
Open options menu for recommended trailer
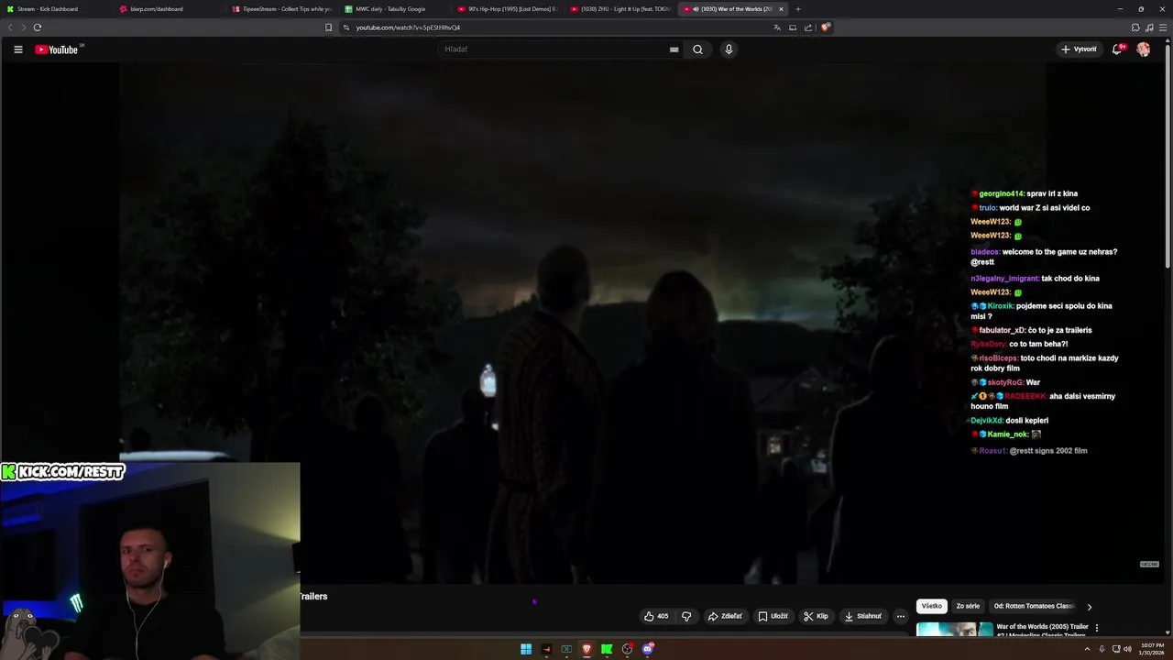pyautogui.click(x=1097, y=628)
